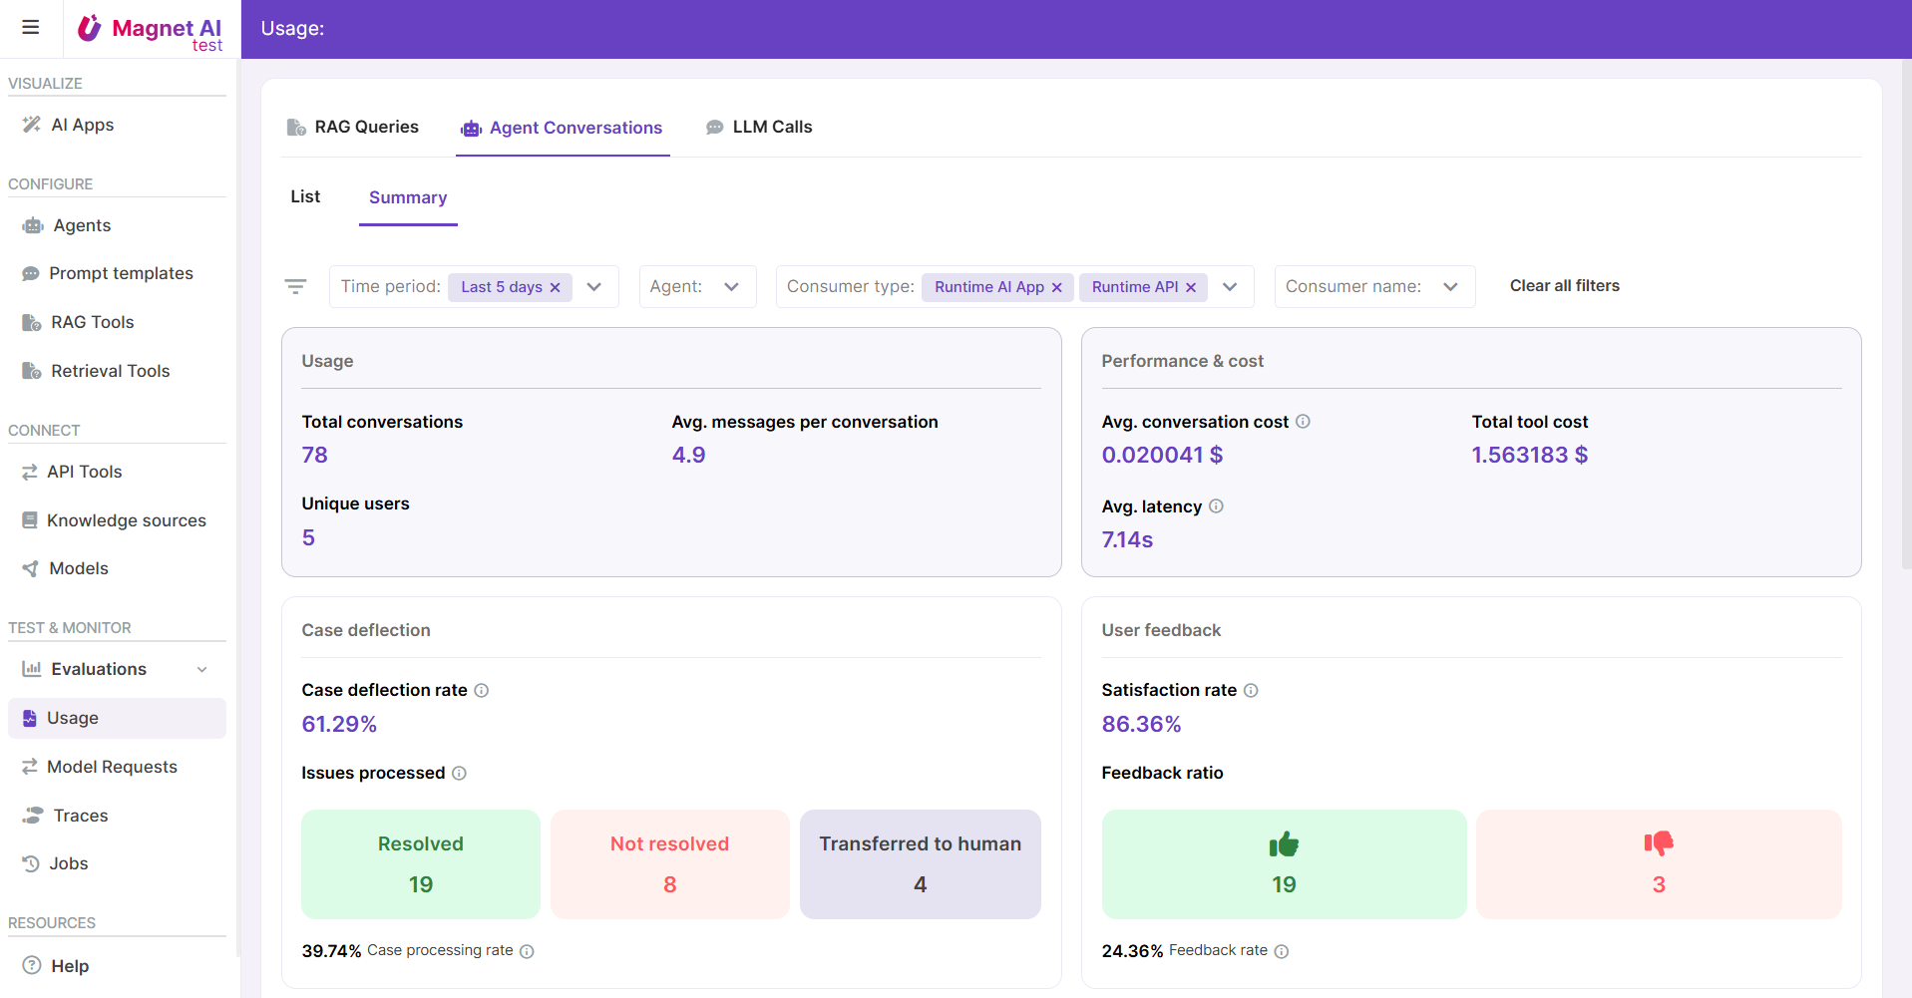Switch to the RAG Queries tab

(x=353, y=127)
